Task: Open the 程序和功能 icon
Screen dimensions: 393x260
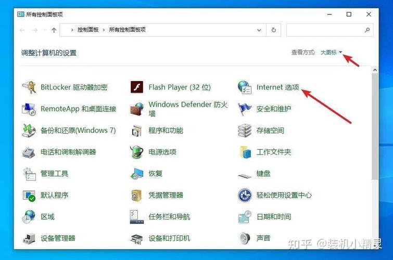Action: point(137,131)
